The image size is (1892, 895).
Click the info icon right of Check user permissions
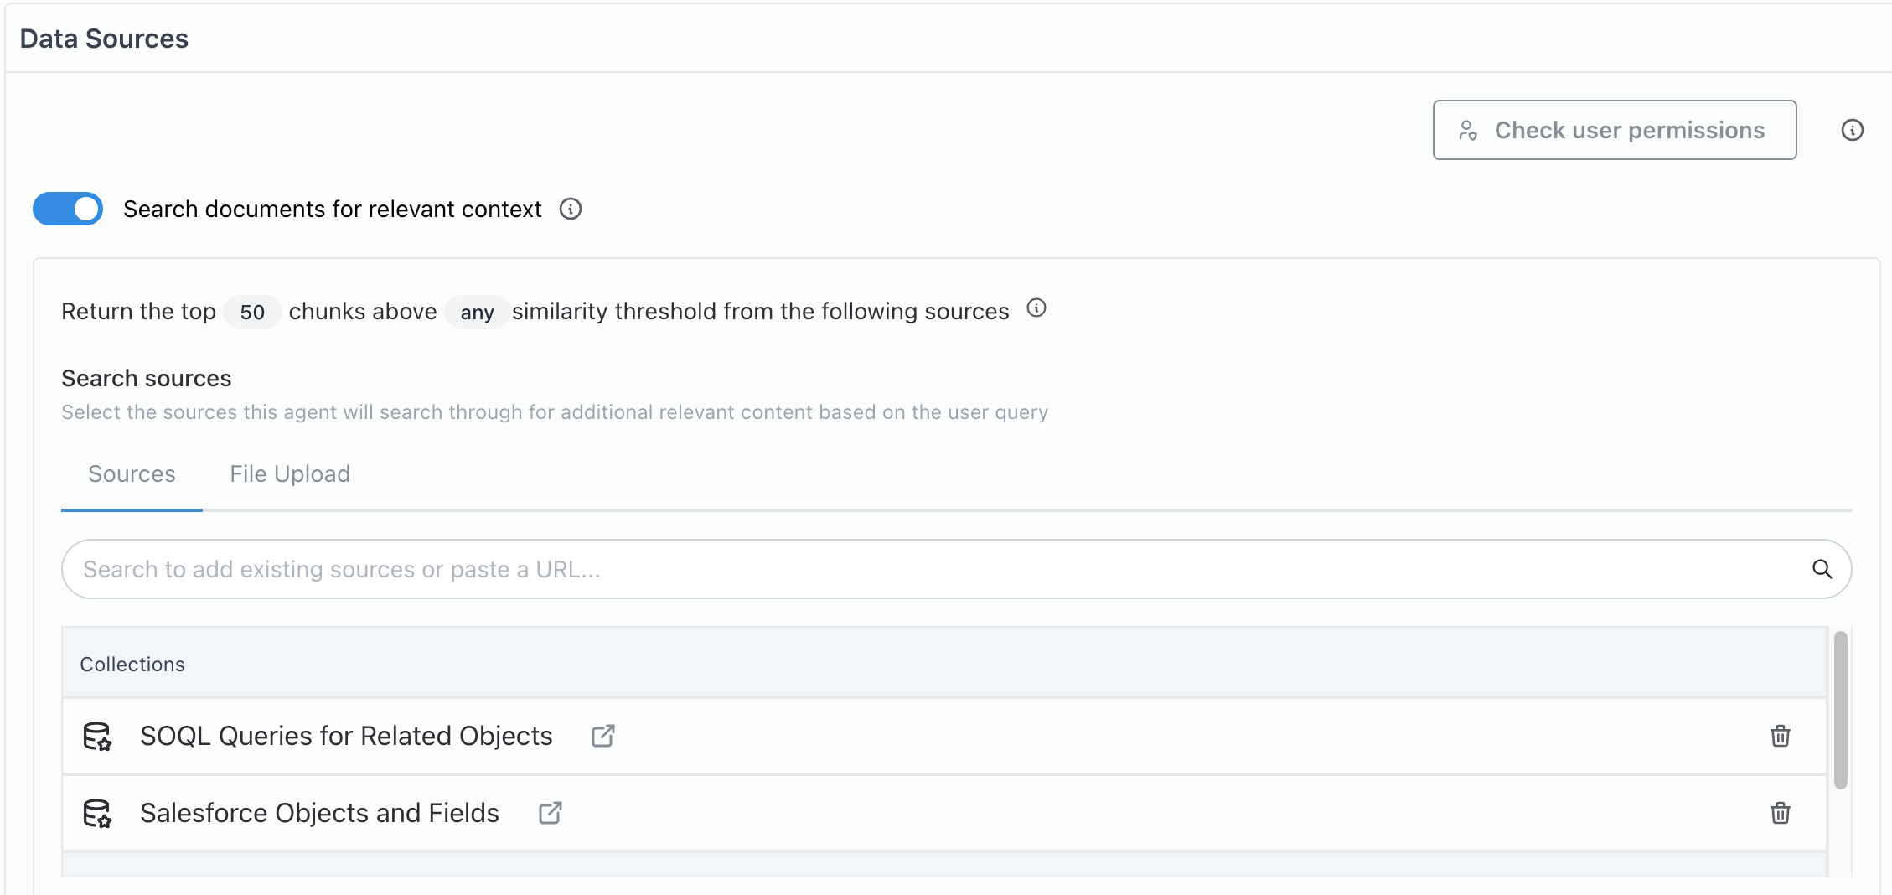coord(1853,130)
